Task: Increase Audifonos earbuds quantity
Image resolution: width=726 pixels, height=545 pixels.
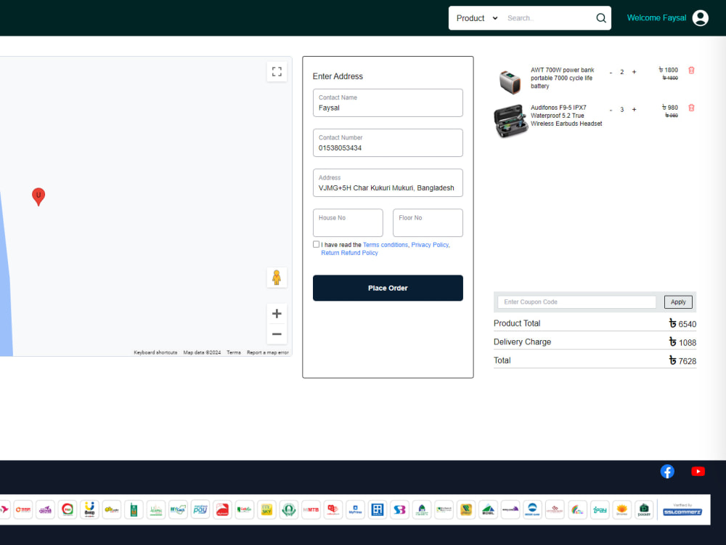Action: [x=635, y=110]
